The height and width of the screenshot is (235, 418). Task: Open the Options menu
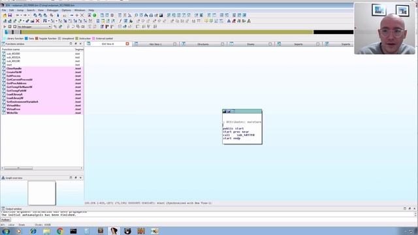[67, 10]
